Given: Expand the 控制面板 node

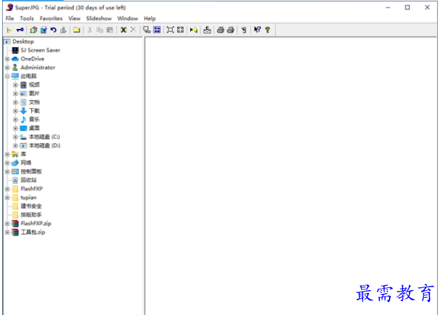Looking at the screenshot, I should click(x=8, y=171).
